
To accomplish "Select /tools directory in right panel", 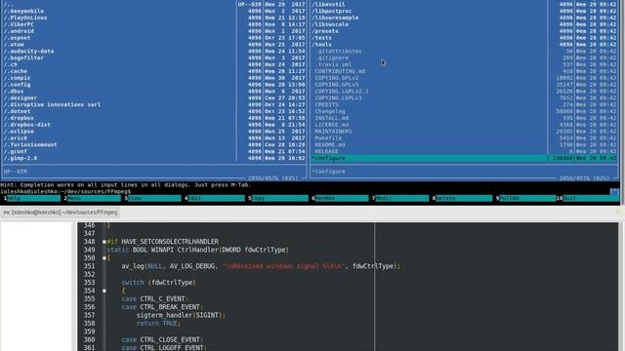I will [x=322, y=45].
